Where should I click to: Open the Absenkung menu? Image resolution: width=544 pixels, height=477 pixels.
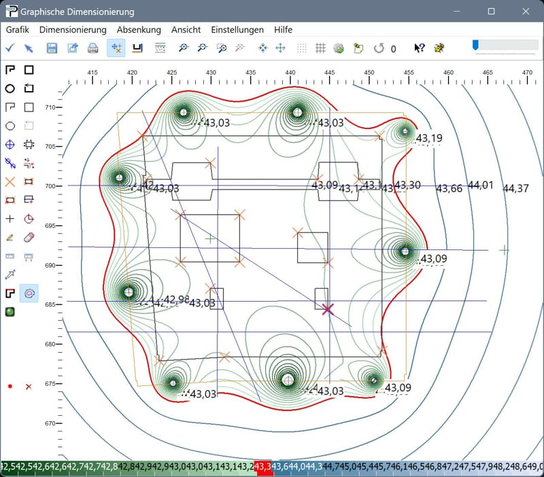[x=139, y=30]
